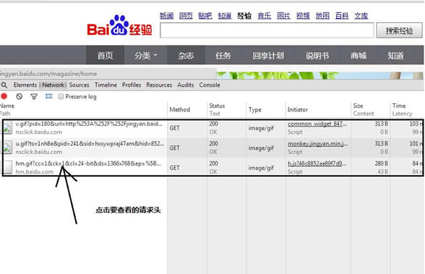Sort by the Method column header
This screenshot has height=274, width=425.
click(x=187, y=109)
